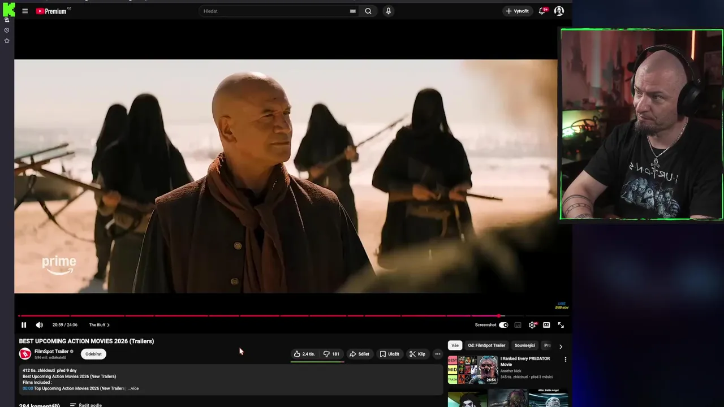Select the Související chip

(525, 345)
